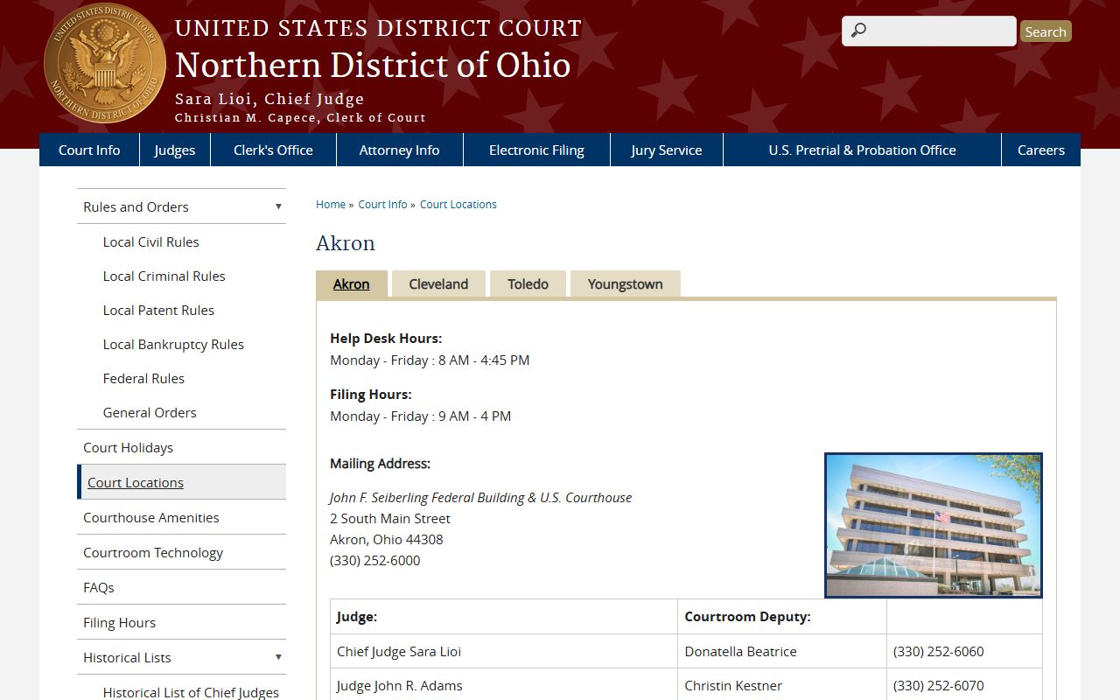Go to Home breadcrumb
1120x700 pixels.
tap(331, 204)
